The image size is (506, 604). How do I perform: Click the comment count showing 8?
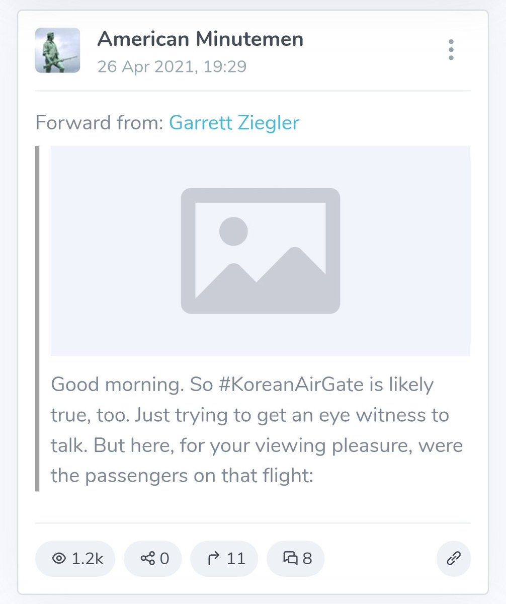(307, 558)
